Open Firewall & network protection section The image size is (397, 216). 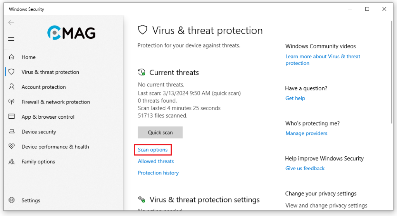pyautogui.click(x=55, y=102)
